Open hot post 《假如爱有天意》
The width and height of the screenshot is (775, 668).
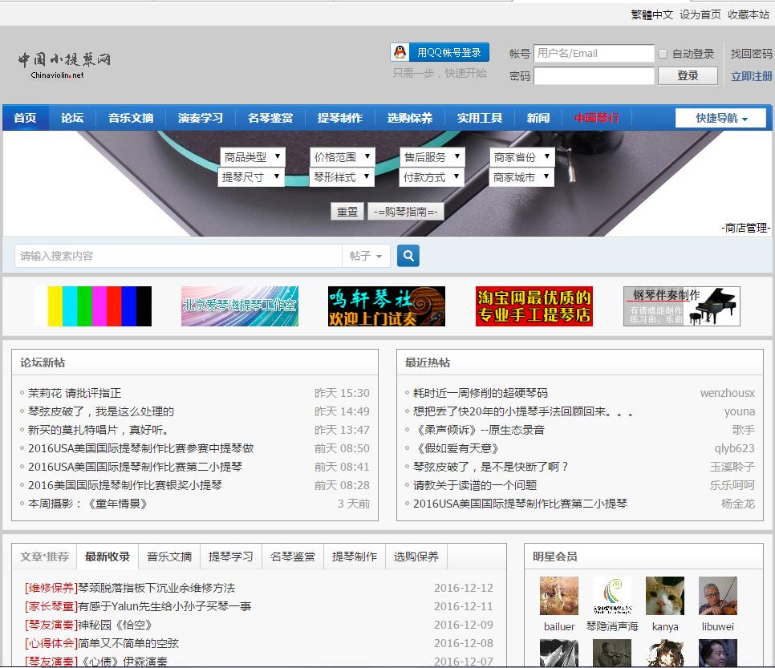click(456, 448)
